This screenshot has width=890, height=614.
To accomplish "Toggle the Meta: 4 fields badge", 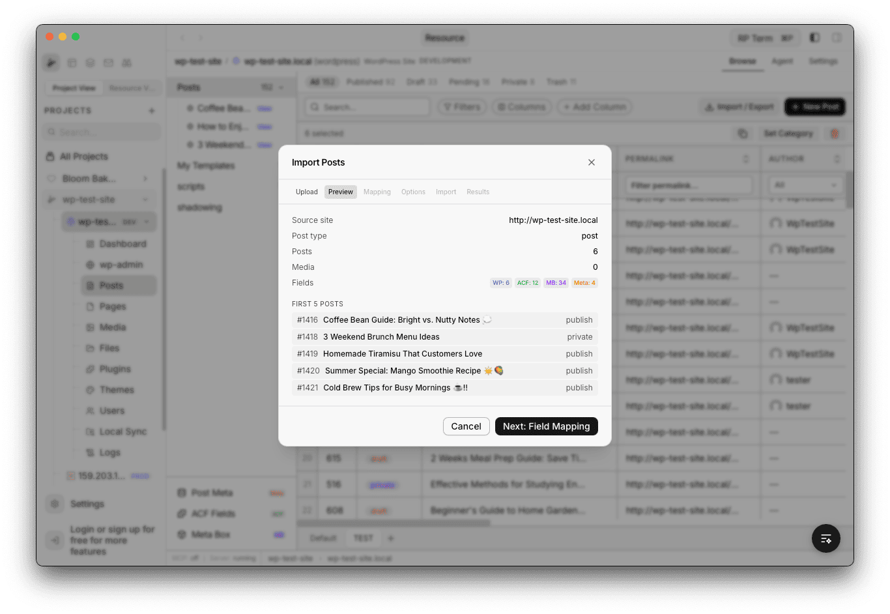I will pyautogui.click(x=585, y=282).
